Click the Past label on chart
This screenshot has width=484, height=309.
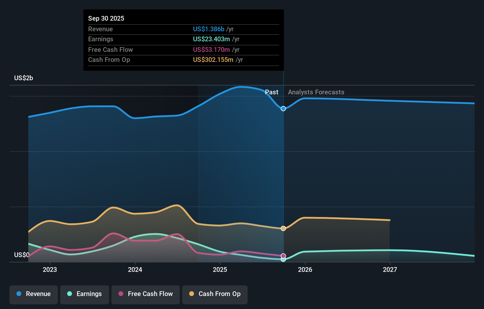[x=271, y=92]
